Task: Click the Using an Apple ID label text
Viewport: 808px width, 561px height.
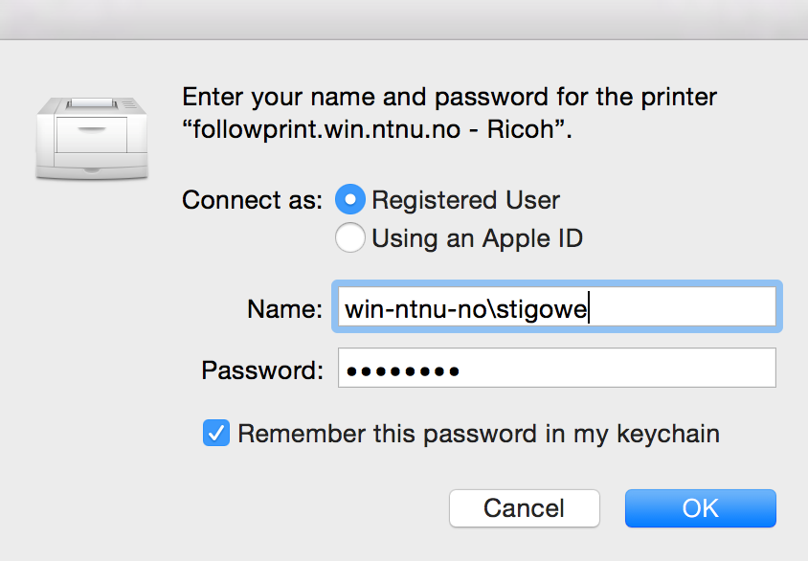Action: point(477,238)
